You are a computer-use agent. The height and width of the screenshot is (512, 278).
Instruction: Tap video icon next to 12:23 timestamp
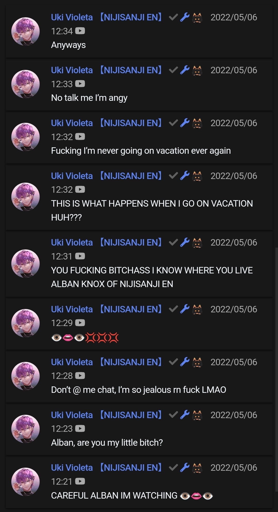pyautogui.click(x=80, y=429)
